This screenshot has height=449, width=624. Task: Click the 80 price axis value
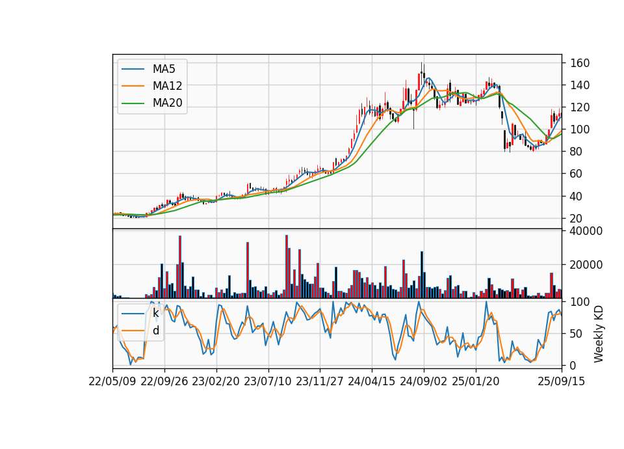tap(577, 152)
